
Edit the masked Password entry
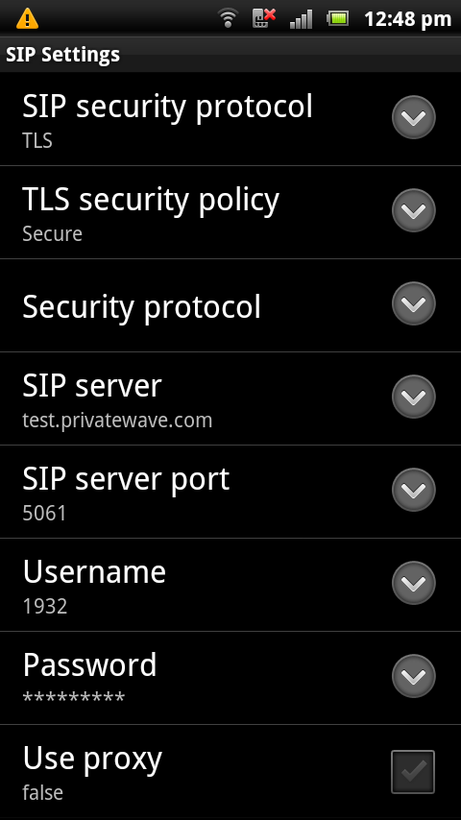(x=230, y=678)
